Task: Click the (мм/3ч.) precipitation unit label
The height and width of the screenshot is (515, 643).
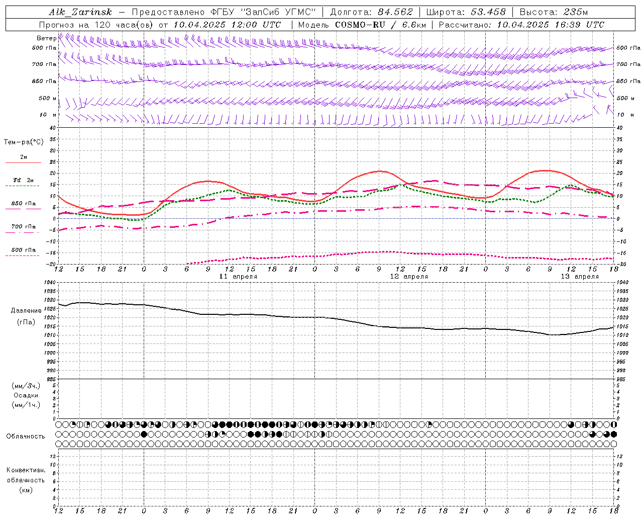Action: pos(26,386)
